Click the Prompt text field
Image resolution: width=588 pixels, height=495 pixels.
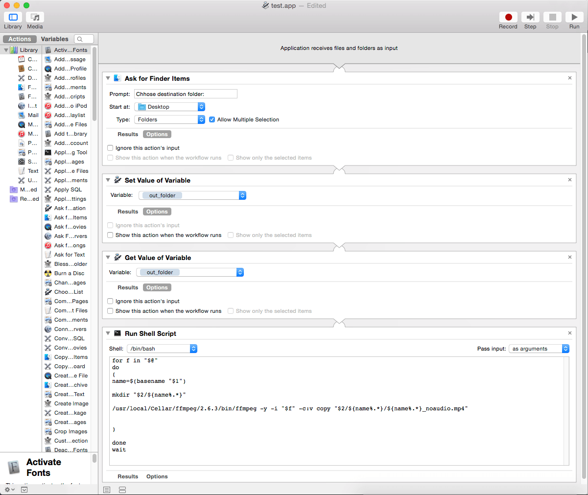[186, 94]
